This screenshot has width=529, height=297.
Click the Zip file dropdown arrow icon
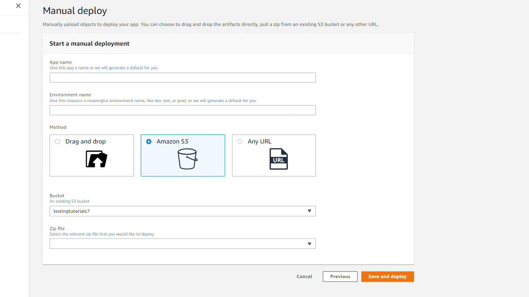click(x=309, y=244)
